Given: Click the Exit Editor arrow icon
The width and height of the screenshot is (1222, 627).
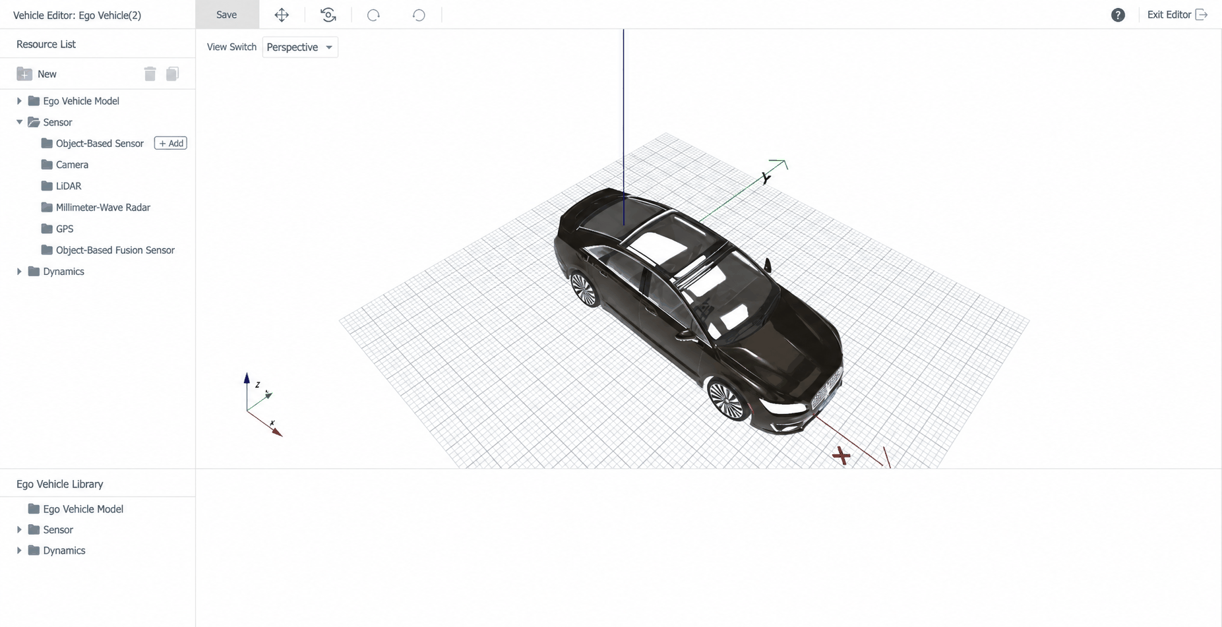Looking at the screenshot, I should point(1202,15).
